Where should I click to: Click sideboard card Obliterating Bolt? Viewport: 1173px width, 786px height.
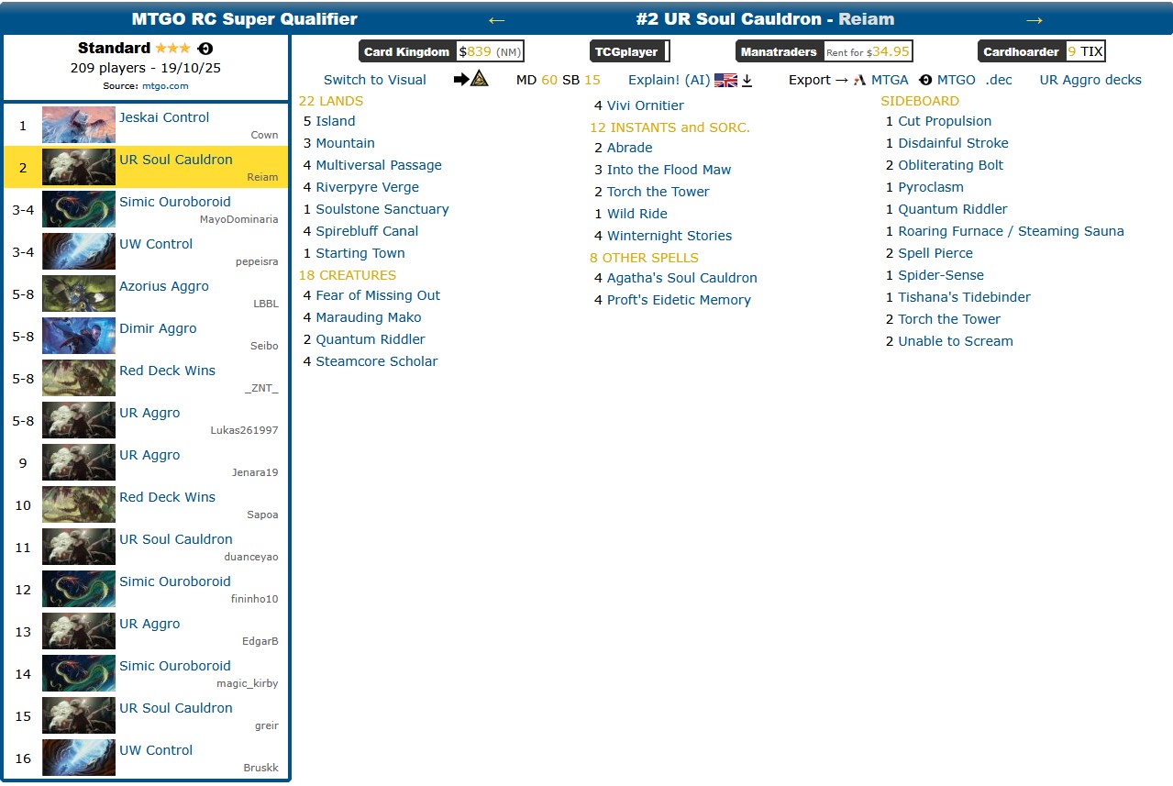point(951,165)
